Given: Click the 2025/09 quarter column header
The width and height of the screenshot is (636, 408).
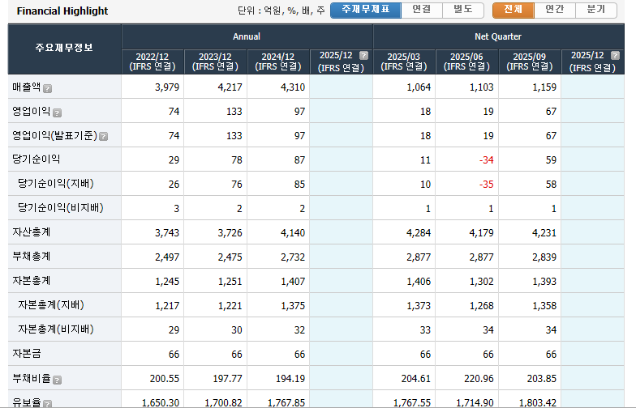Looking at the screenshot, I should pos(530,62).
